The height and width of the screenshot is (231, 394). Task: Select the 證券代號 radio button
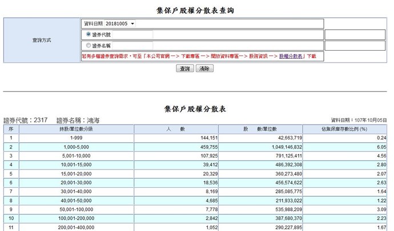[x=88, y=34]
